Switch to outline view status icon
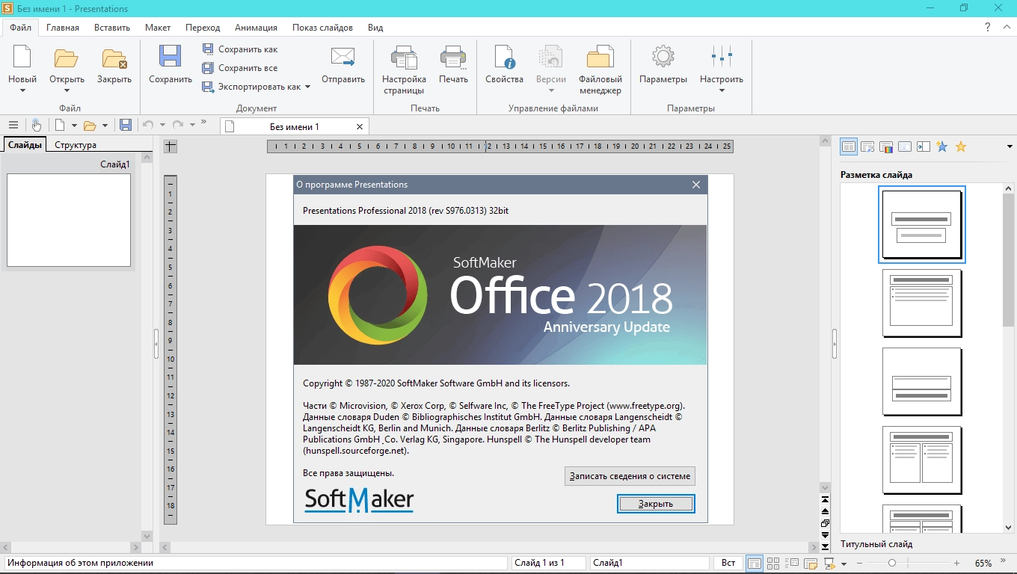This screenshot has height=574, width=1017. point(792,563)
